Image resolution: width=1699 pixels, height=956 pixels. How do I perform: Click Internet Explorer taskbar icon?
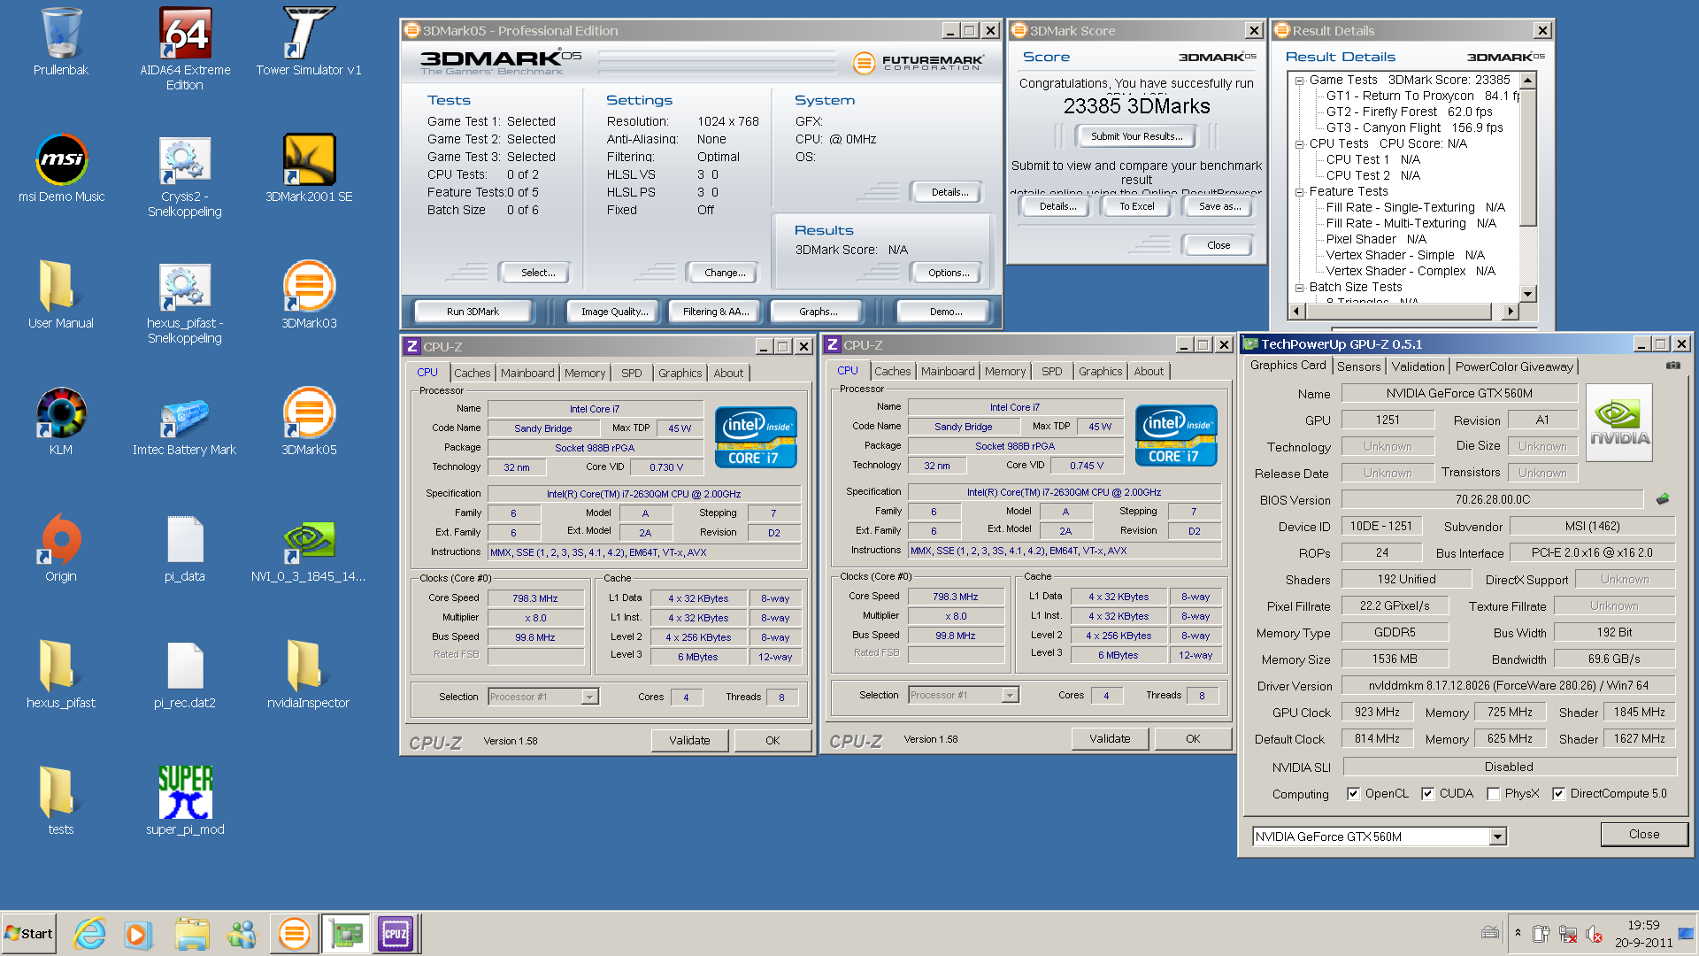coord(89,934)
